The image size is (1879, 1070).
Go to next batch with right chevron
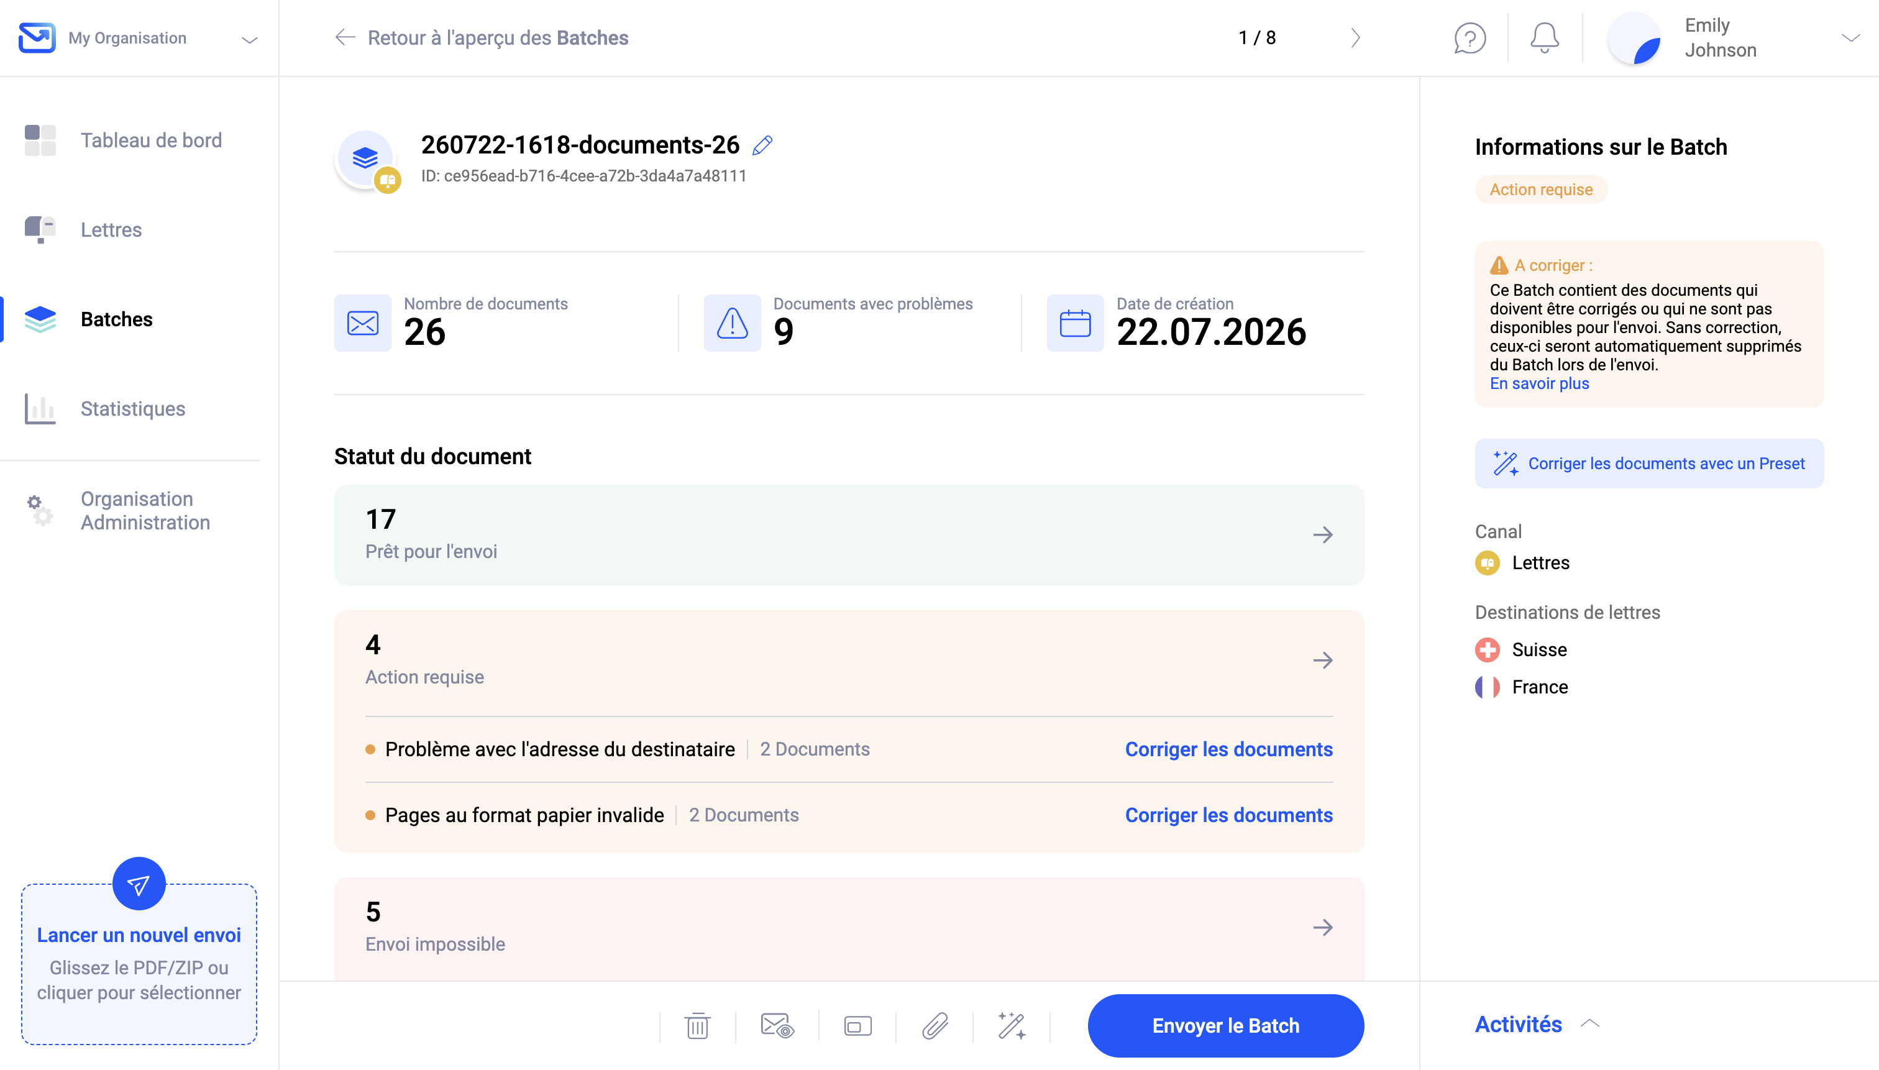click(x=1355, y=37)
